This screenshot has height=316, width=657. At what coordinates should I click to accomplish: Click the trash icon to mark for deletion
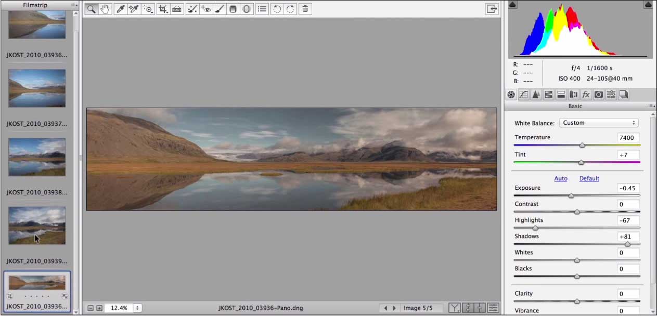(x=305, y=9)
